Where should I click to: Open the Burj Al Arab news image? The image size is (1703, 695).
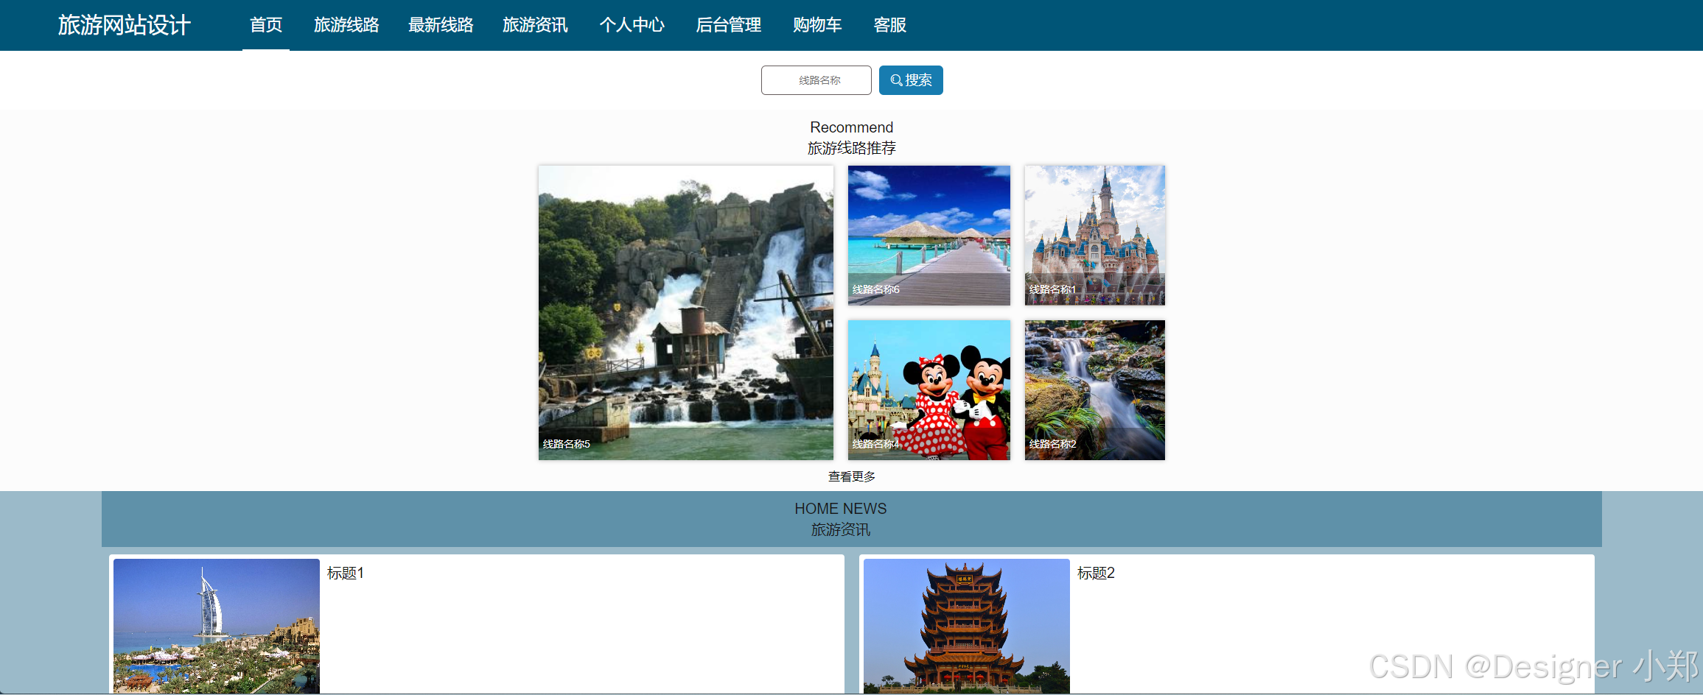[217, 626]
